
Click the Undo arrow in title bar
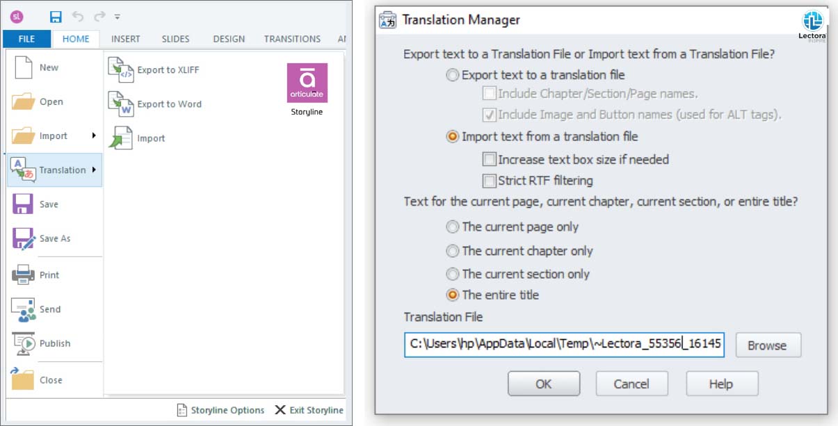click(x=78, y=16)
